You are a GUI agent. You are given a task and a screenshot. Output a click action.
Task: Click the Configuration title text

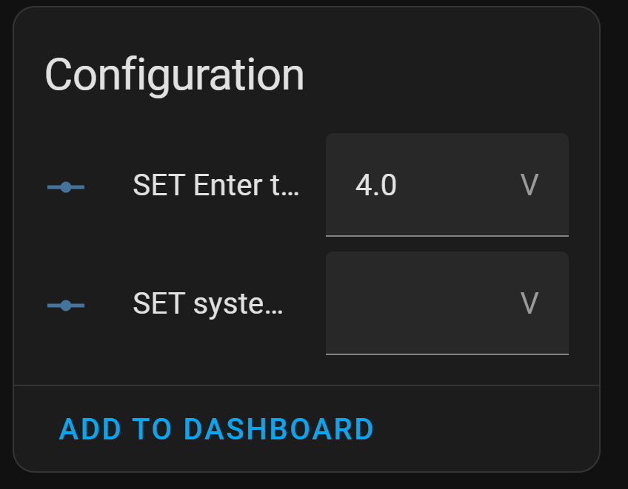point(175,75)
